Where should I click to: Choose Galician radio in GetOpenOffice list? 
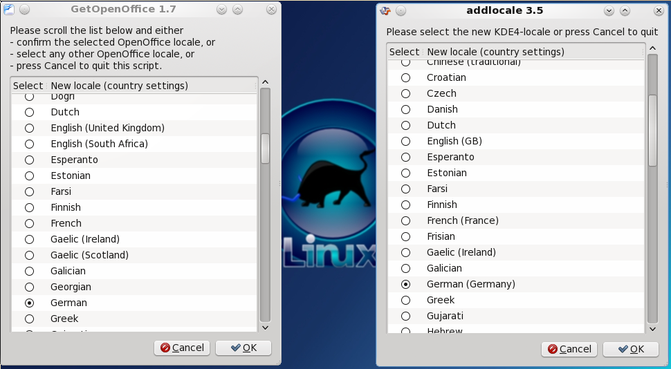coord(29,271)
